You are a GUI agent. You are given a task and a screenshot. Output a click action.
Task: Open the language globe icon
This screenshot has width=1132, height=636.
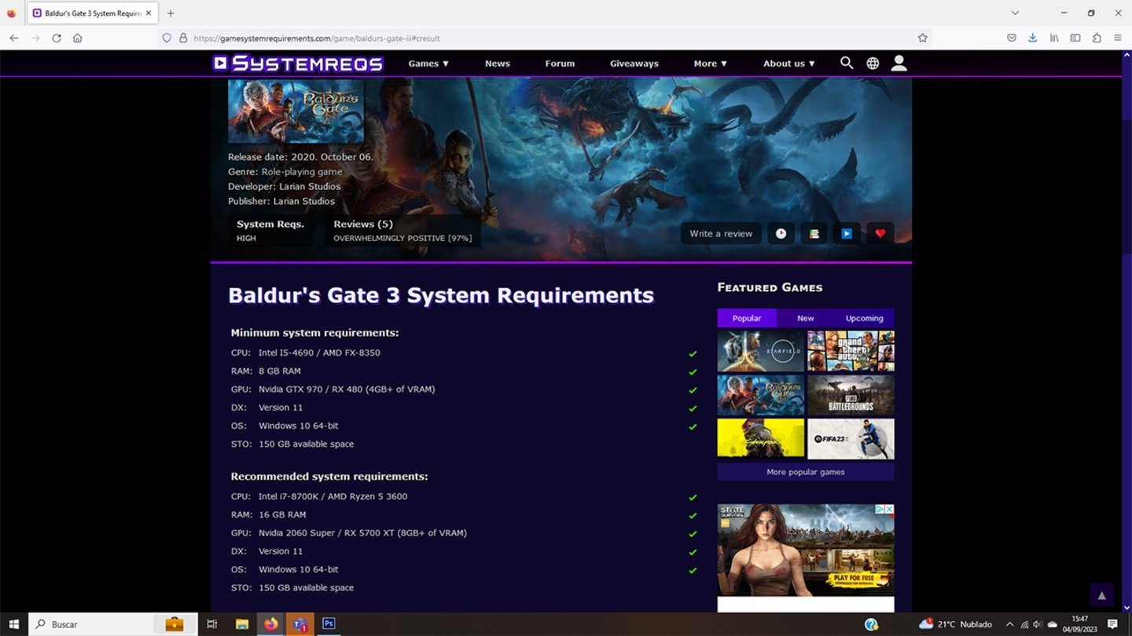pyautogui.click(x=873, y=63)
